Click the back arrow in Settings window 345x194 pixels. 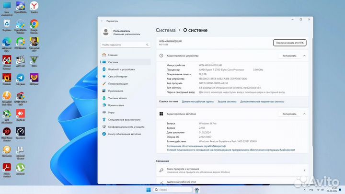[x=102, y=21]
